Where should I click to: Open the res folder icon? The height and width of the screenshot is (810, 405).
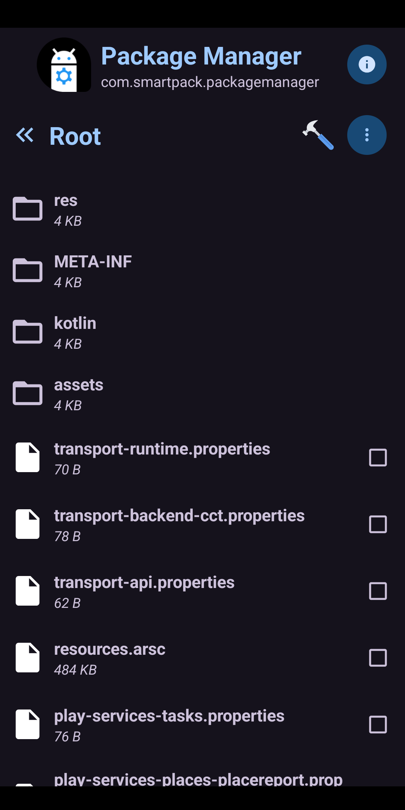pyautogui.click(x=27, y=209)
